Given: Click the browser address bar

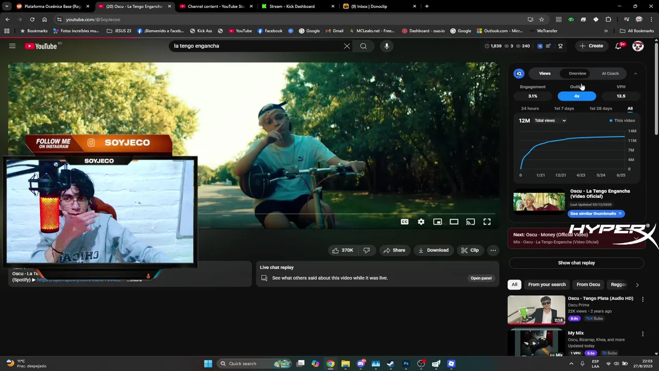Looking at the screenshot, I should (288, 20).
